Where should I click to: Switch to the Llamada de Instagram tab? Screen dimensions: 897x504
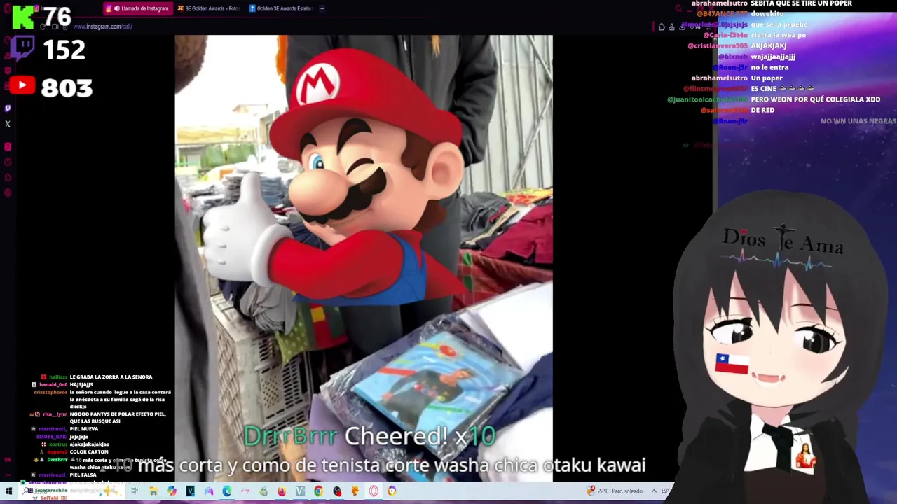point(137,8)
